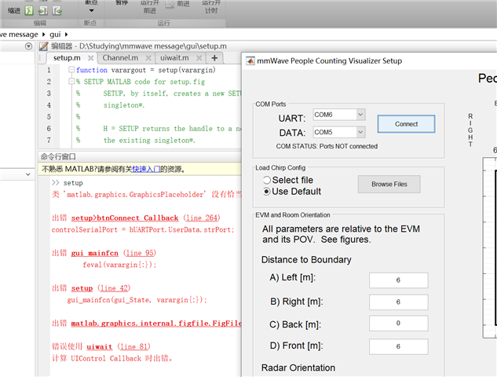Image resolution: width=497 pixels, height=377 pixels.
Task: Click the '>> setup' command line text
Action: coord(68,183)
